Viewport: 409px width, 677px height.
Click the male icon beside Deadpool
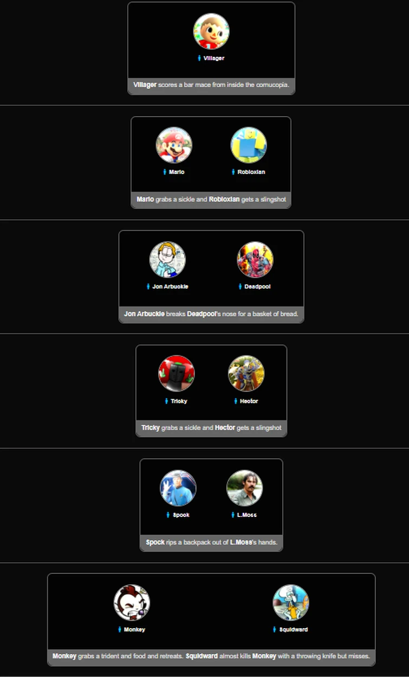(240, 286)
